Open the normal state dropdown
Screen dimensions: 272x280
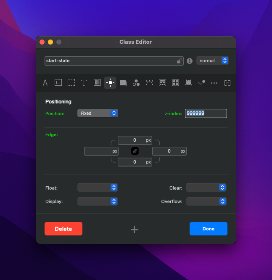[x=212, y=61]
